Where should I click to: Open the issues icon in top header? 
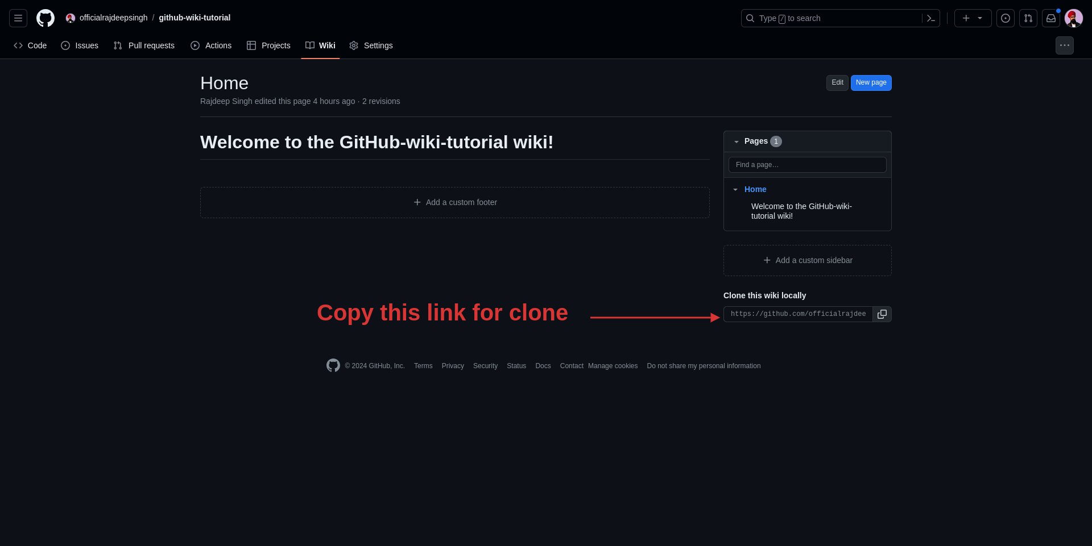pos(1006,18)
